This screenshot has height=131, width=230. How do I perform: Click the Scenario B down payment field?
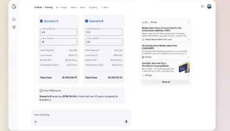coord(103,42)
